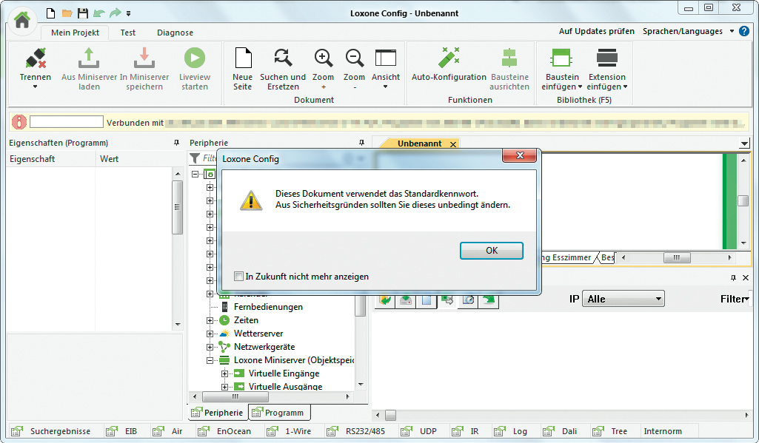Enable In Zukunft nicht mehr anzeigen checkbox
Screen dimensions: 759x443
tap(238, 277)
